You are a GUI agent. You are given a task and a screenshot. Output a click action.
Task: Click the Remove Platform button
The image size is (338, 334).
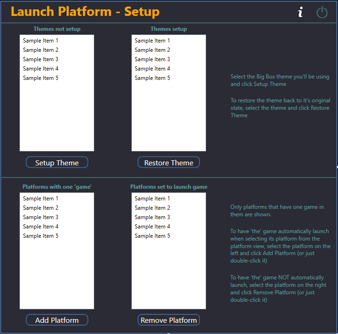169,320
